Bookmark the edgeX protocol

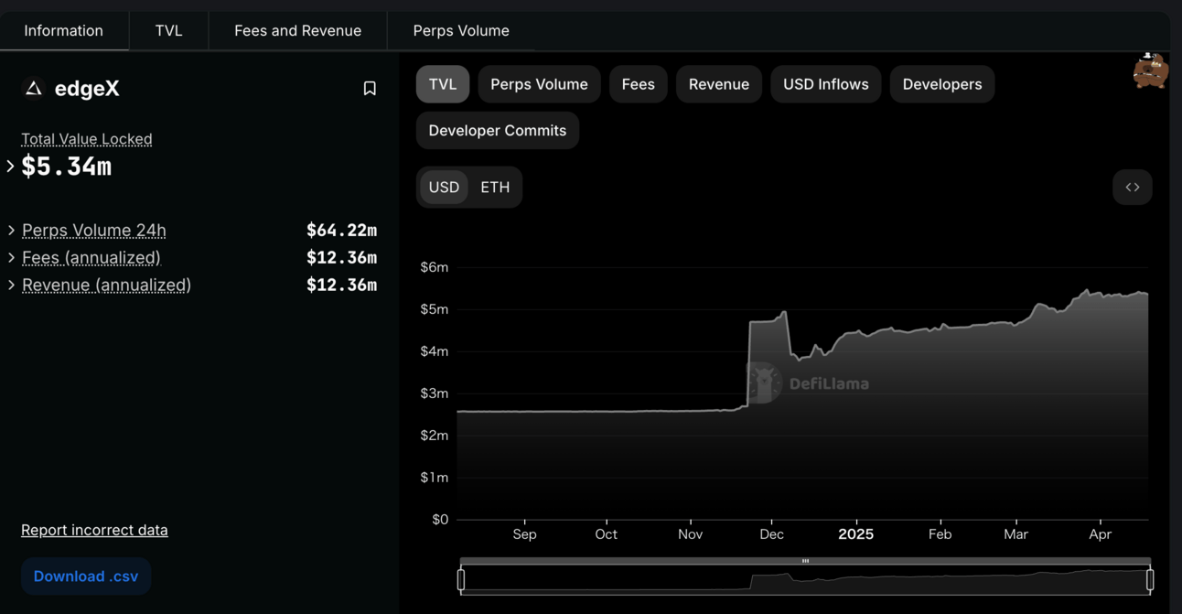click(x=370, y=89)
